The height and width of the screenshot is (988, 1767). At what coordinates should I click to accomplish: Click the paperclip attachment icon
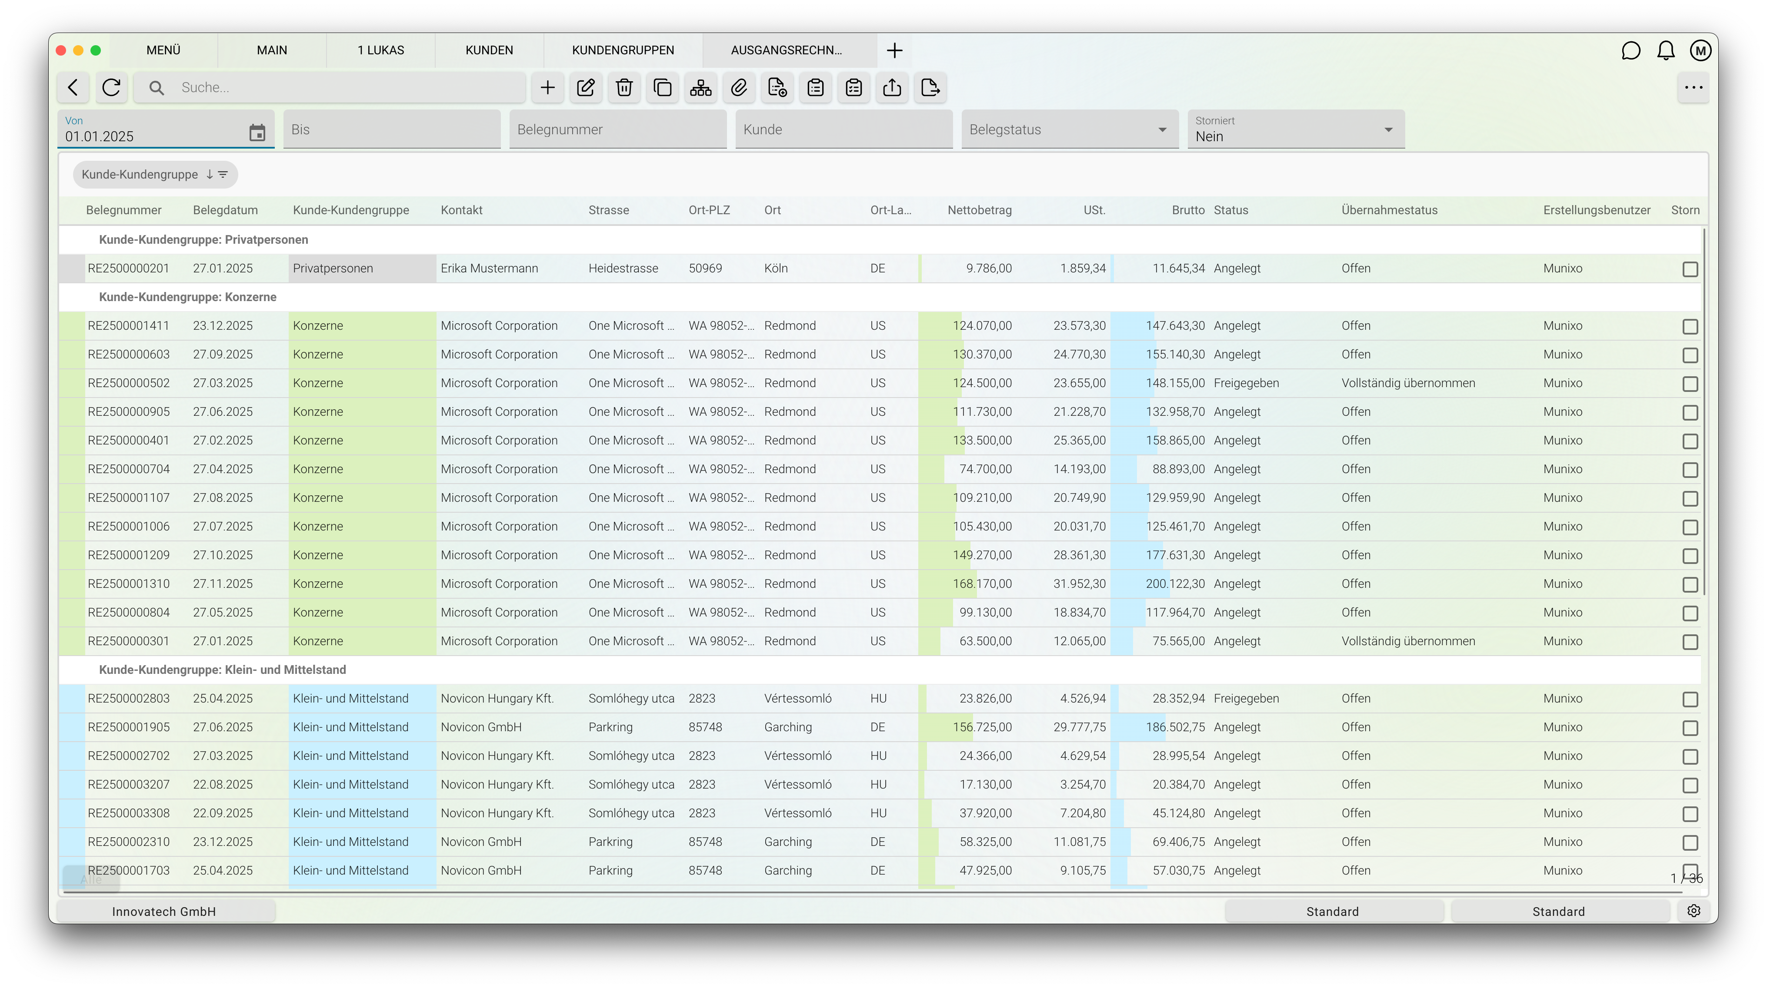tap(739, 88)
